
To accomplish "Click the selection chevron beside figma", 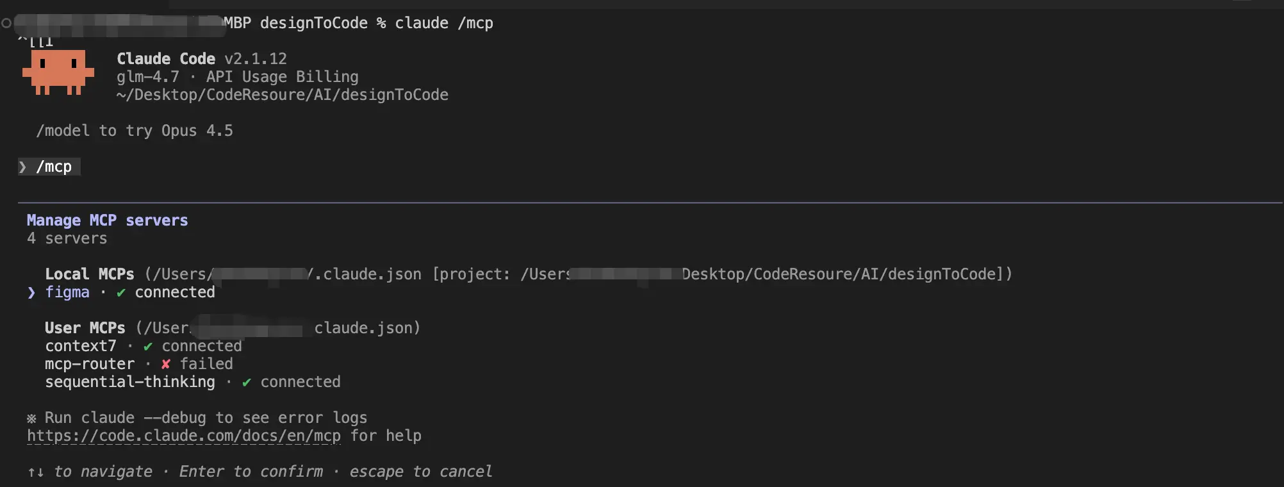I will (31, 293).
